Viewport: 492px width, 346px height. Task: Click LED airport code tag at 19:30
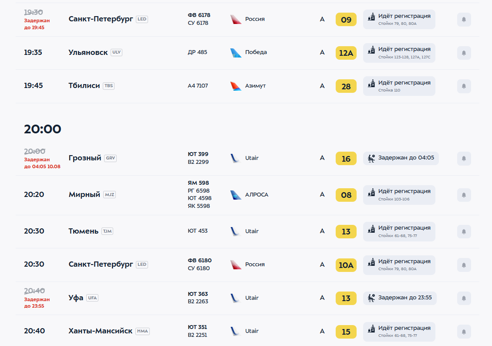[x=142, y=19]
